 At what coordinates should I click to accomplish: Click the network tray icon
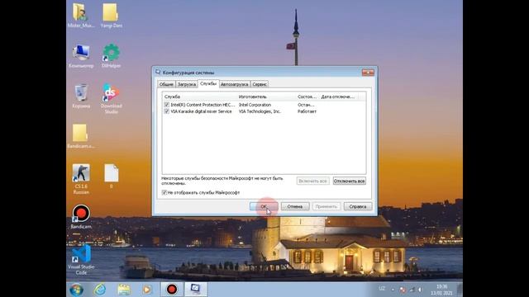pos(412,290)
